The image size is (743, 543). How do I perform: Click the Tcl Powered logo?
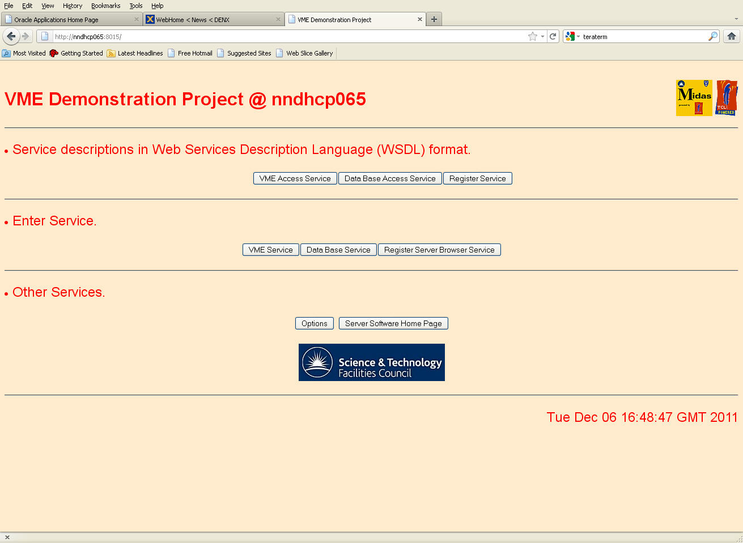coord(726,98)
